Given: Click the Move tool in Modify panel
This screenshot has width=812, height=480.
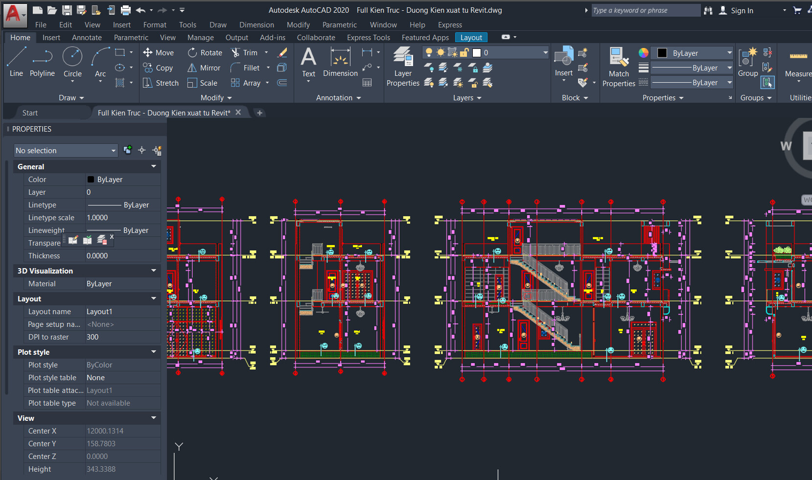Looking at the screenshot, I should 159,52.
